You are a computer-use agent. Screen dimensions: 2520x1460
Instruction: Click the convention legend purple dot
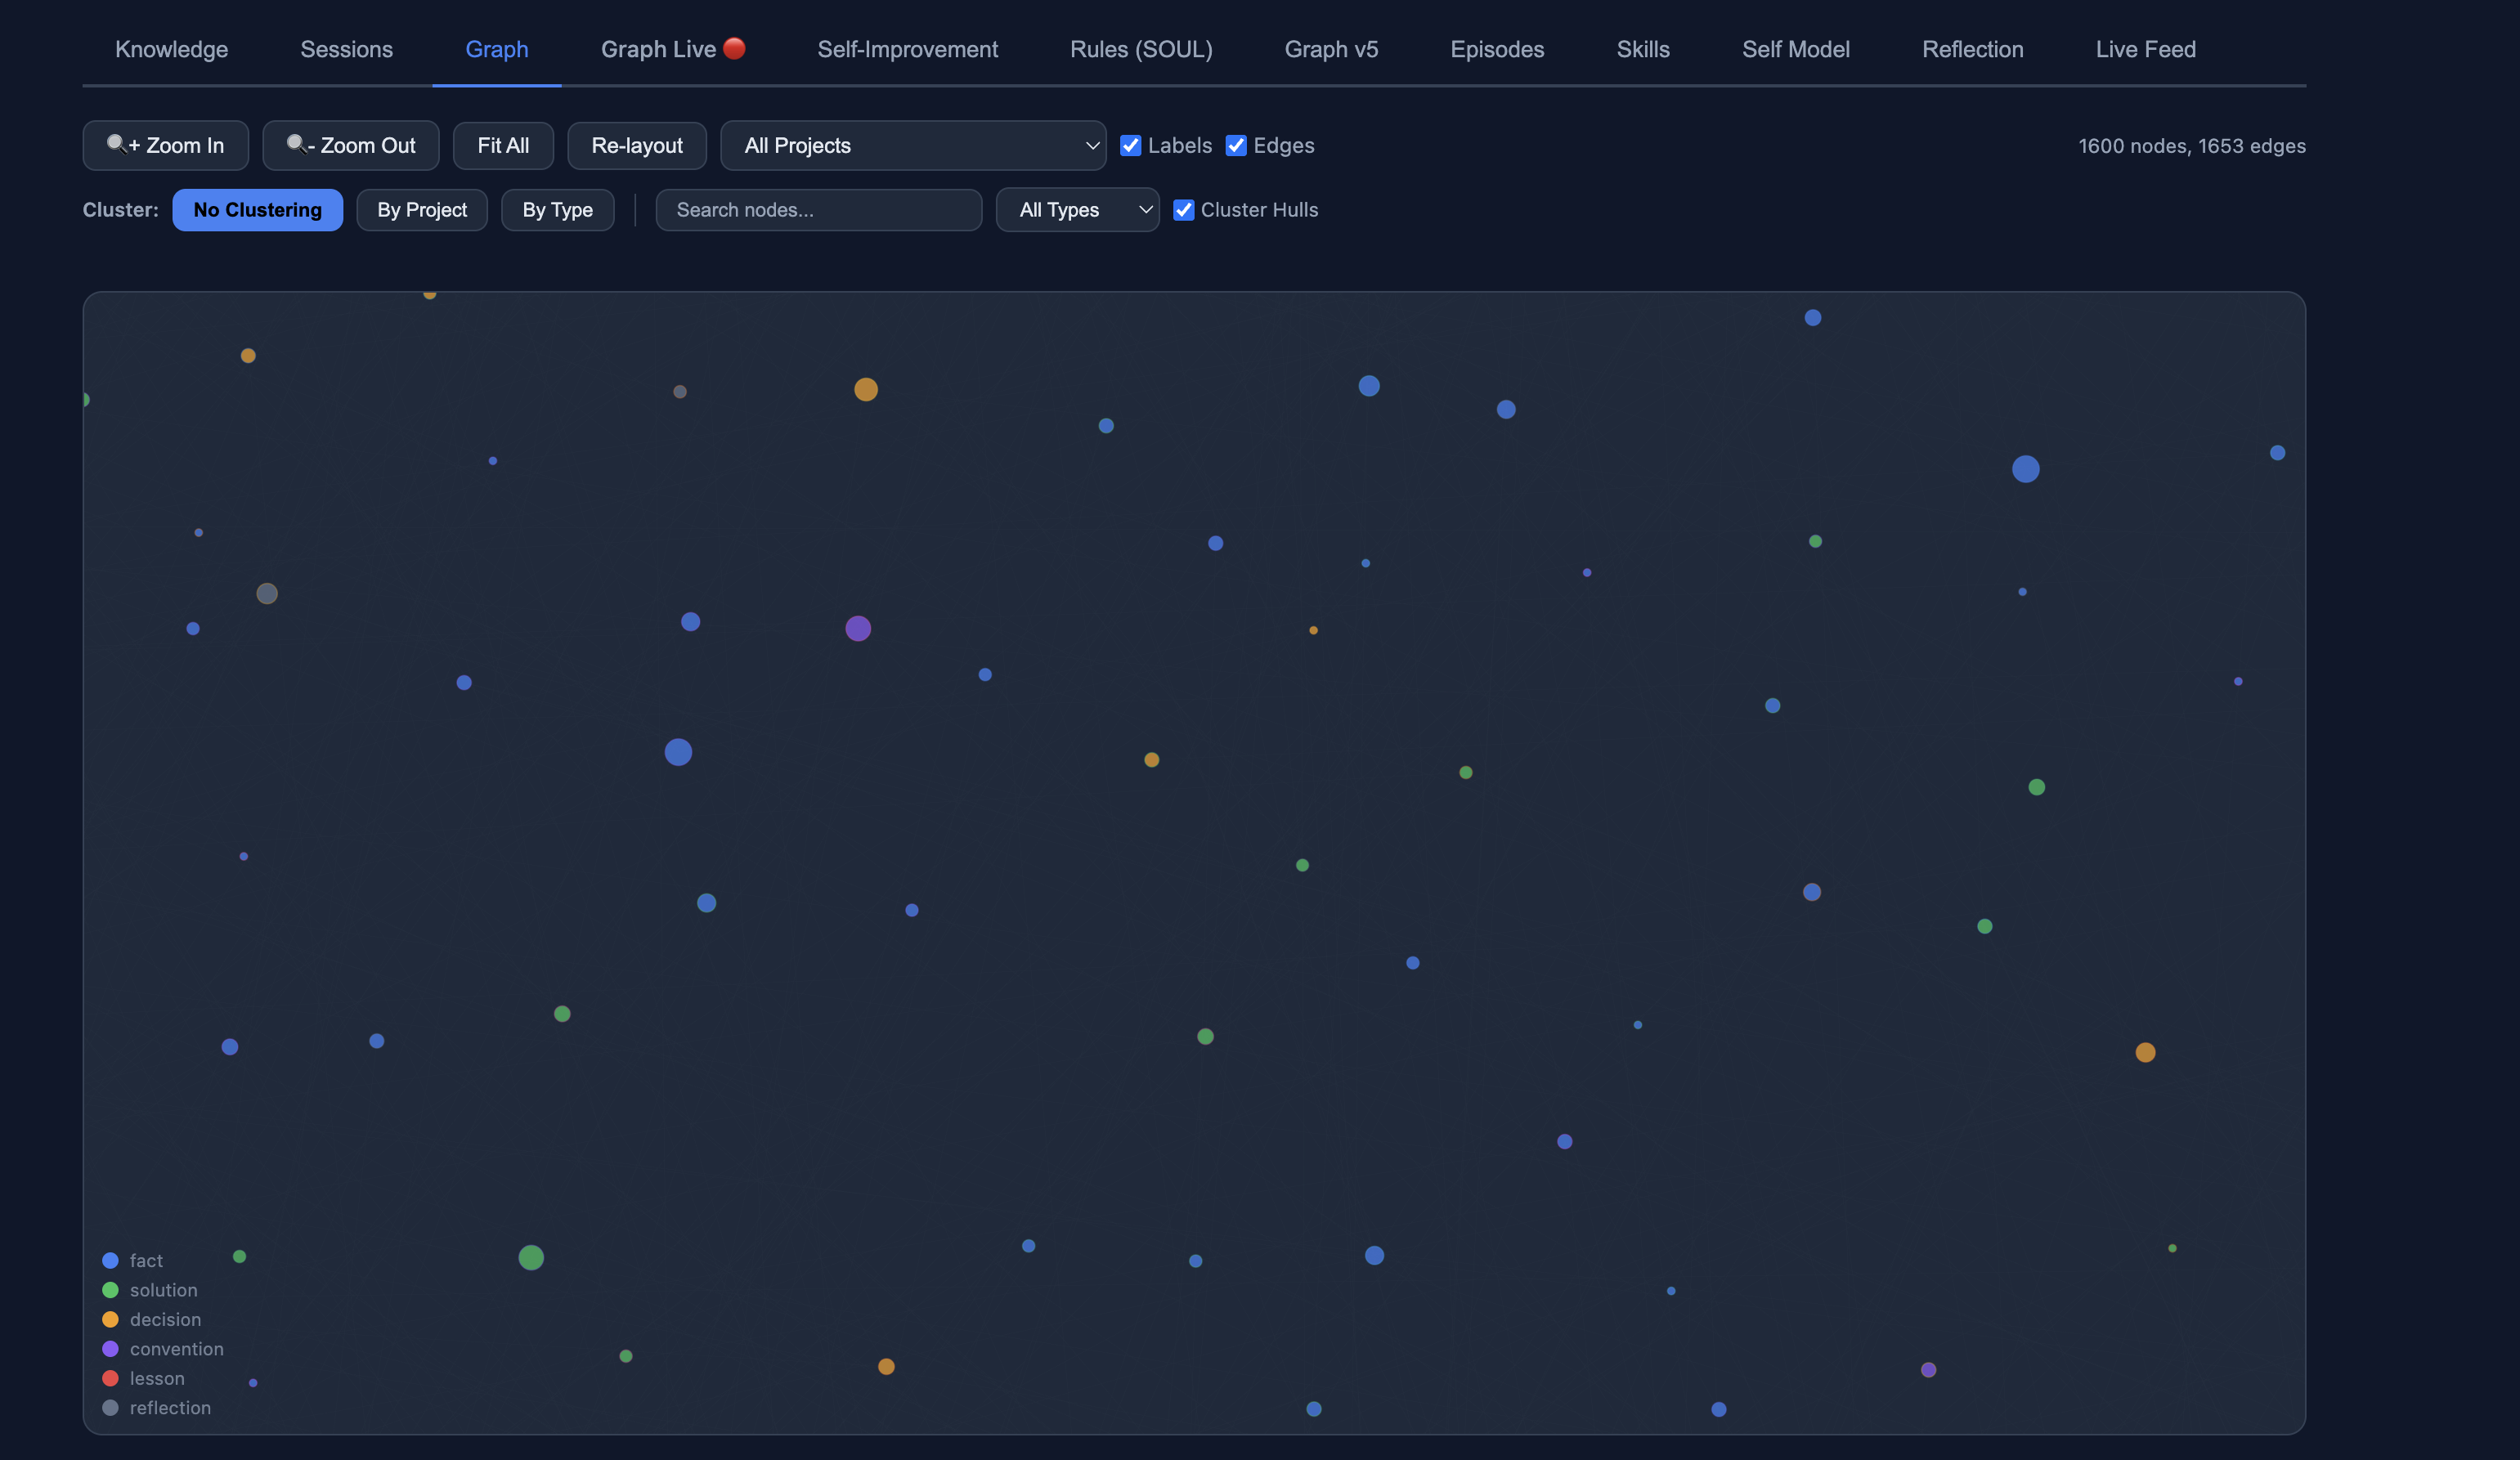pyautogui.click(x=110, y=1349)
